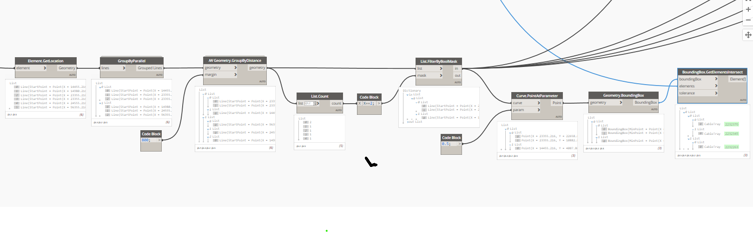Click margin input port on GroupByDistance
753x232 pixels.
[221, 74]
